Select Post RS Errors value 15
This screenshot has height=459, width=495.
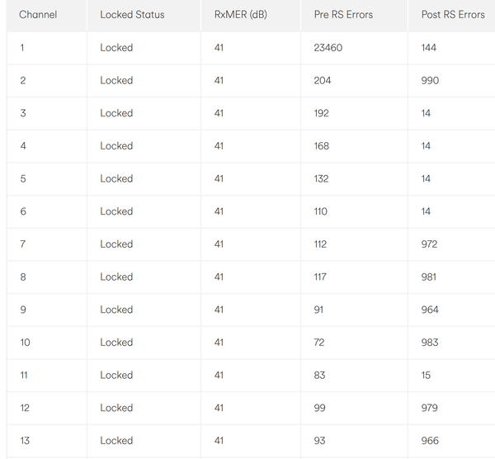coord(426,375)
